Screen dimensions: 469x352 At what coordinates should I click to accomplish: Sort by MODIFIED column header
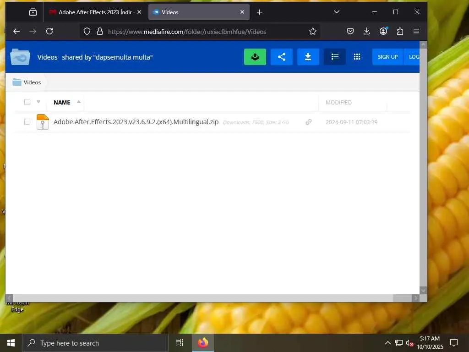coord(338,102)
